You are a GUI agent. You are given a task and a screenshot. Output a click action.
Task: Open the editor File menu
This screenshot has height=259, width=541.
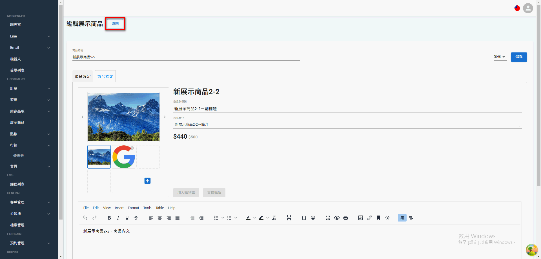[86, 208]
